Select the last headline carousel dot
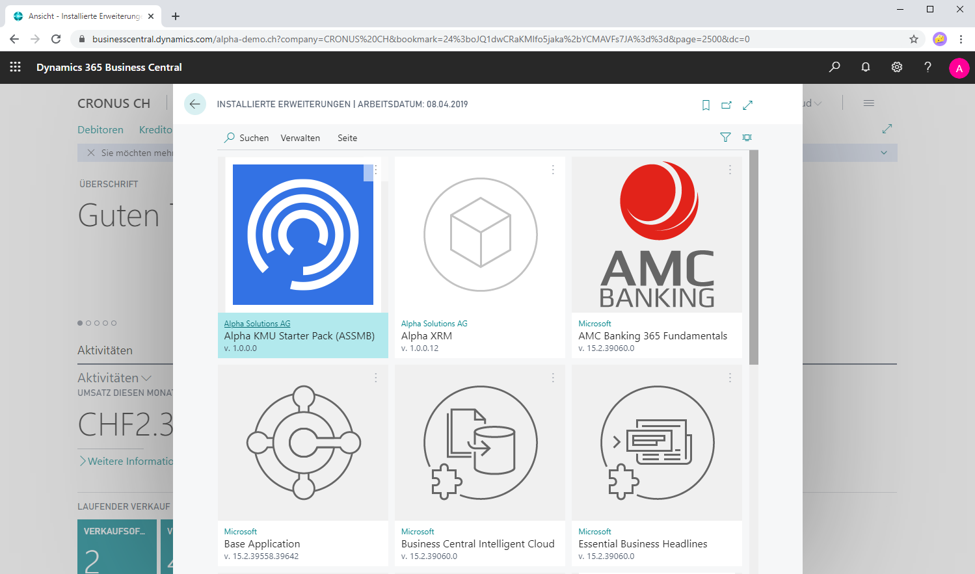975x574 pixels. tap(114, 323)
